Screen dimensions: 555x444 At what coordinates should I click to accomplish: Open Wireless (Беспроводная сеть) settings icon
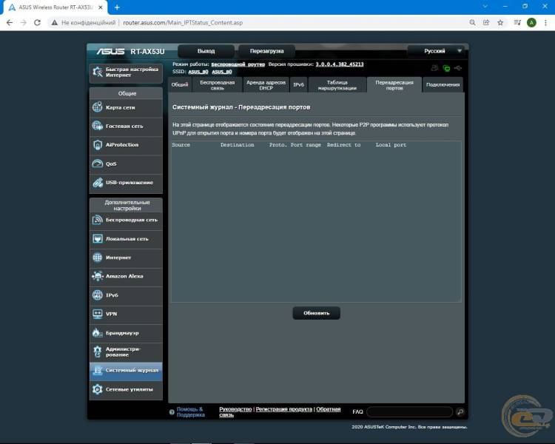[x=98, y=220]
